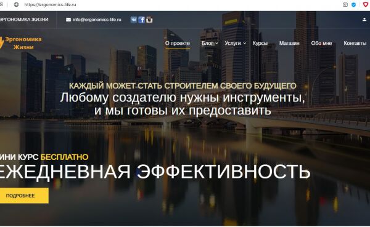Image resolution: width=370 pixels, height=227 pixels.
Task: Open the О проекте menu item
Action: [178, 43]
